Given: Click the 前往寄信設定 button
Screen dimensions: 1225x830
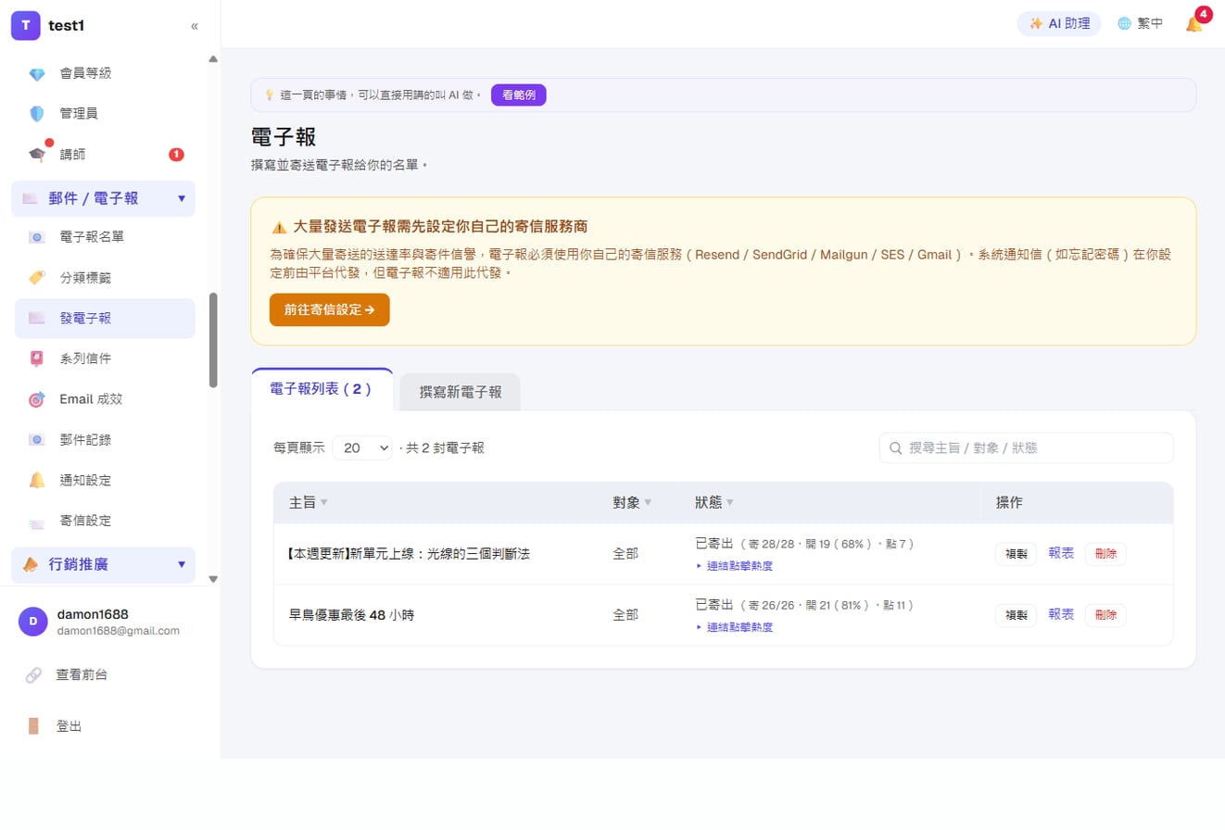Looking at the screenshot, I should click(330, 309).
